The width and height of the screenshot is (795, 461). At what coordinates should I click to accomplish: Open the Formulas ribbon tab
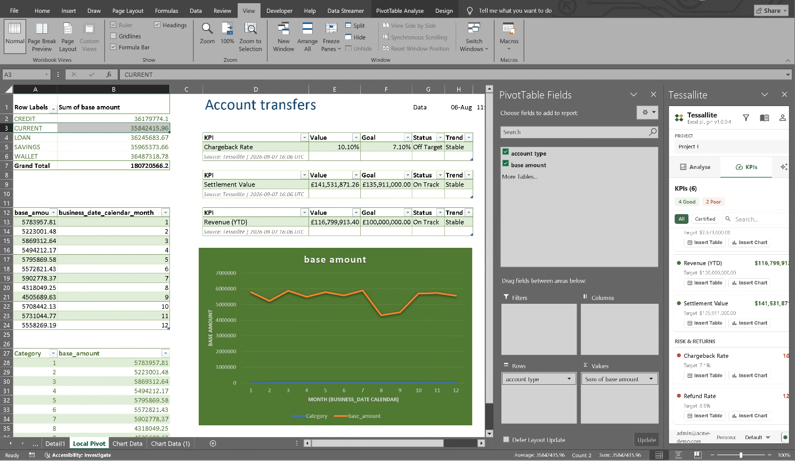point(167,11)
